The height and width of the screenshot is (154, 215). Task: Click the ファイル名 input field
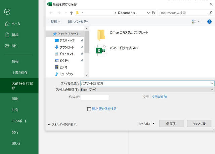(147, 83)
